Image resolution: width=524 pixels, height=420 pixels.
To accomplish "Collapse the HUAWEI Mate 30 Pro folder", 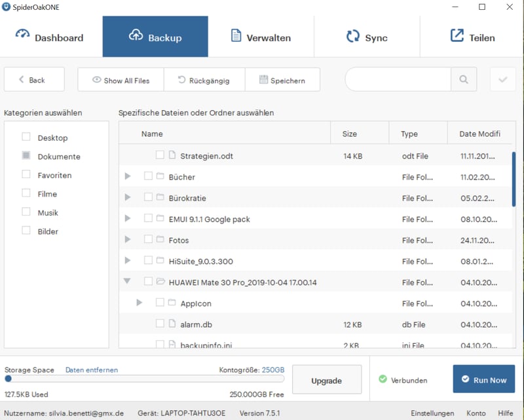I will (x=128, y=282).
